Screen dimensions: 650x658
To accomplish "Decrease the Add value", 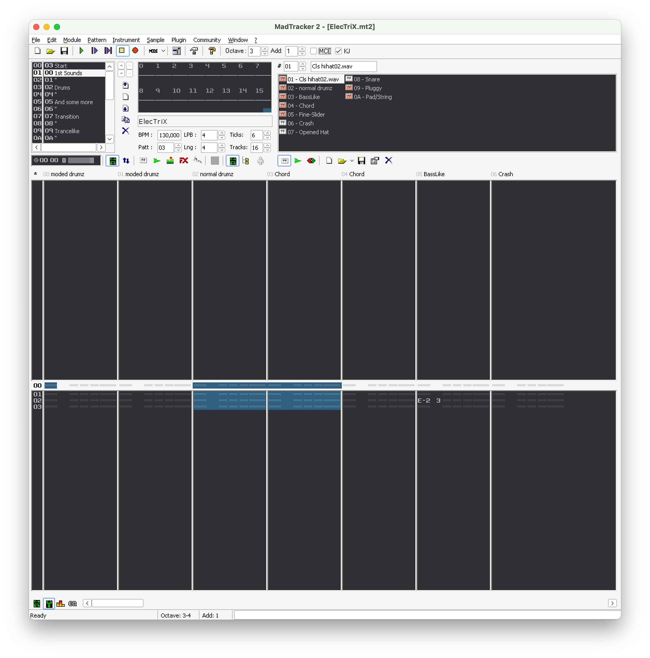I will 302,53.
